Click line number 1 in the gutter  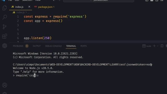pos(18,17)
